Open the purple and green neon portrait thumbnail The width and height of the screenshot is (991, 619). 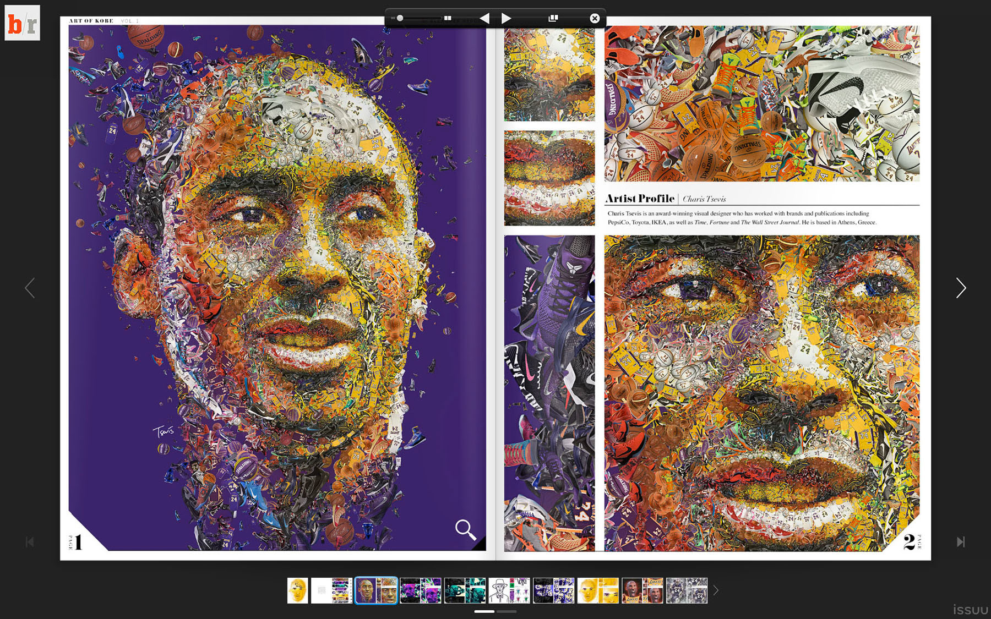pos(421,590)
